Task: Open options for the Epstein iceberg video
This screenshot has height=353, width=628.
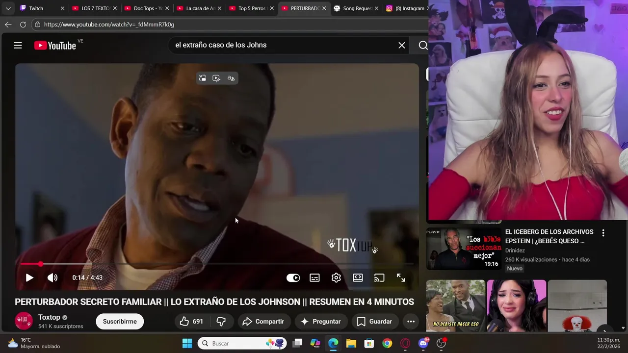Action: tap(603, 233)
